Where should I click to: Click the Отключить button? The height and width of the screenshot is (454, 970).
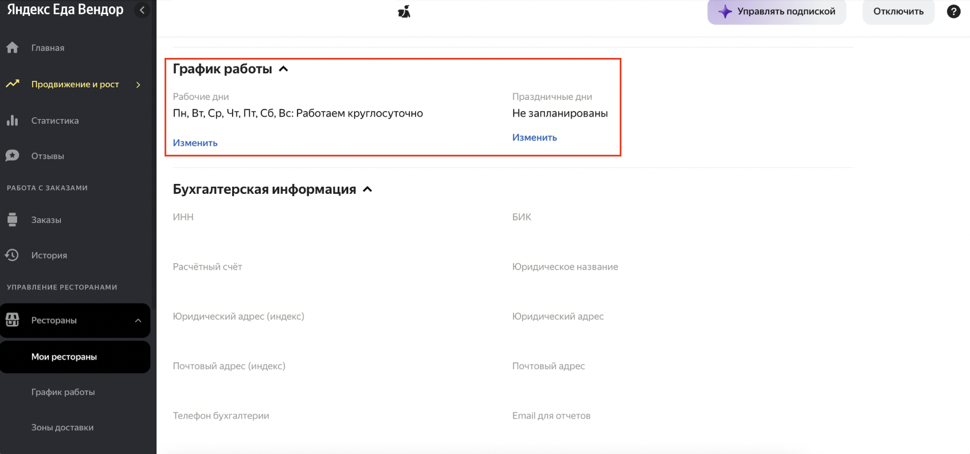[898, 11]
